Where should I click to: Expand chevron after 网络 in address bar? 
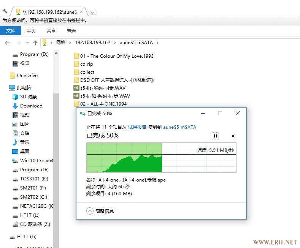click(x=70, y=43)
